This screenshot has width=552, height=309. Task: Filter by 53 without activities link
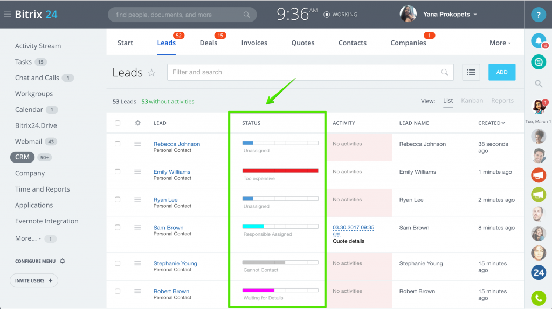168,101
